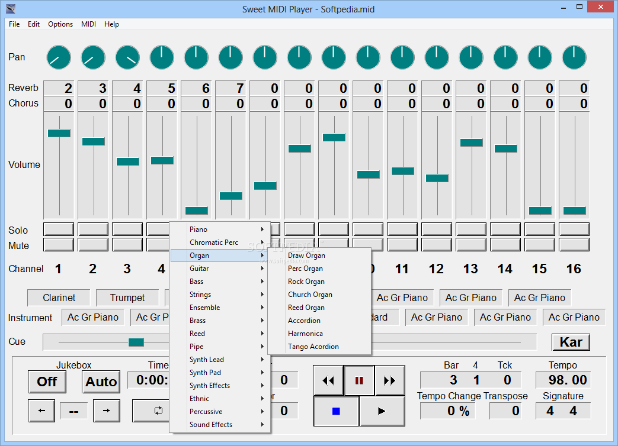Image resolution: width=618 pixels, height=446 pixels.
Task: Click the Jukebox previous song left arrow
Action: coord(41,411)
